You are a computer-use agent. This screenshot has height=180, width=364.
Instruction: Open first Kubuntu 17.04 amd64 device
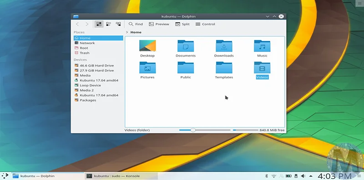(98, 80)
